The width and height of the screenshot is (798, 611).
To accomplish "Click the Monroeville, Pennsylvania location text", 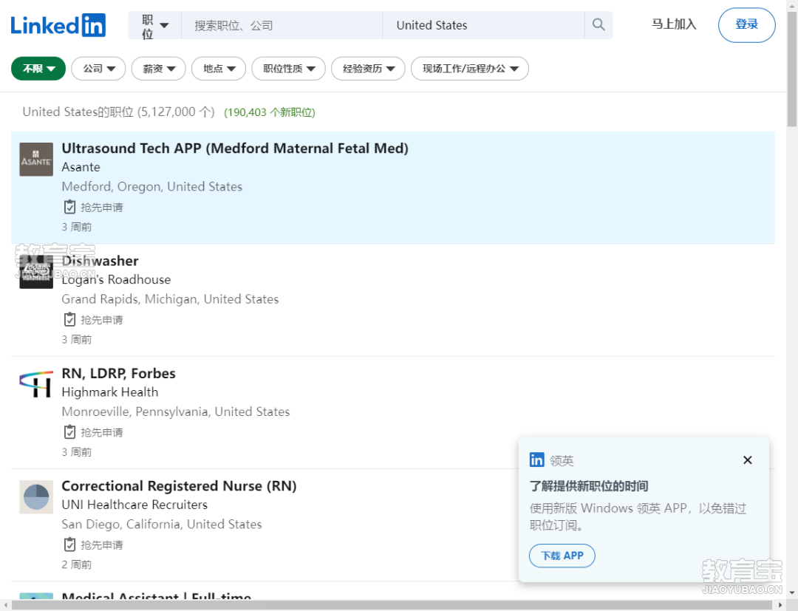I will point(176,412).
